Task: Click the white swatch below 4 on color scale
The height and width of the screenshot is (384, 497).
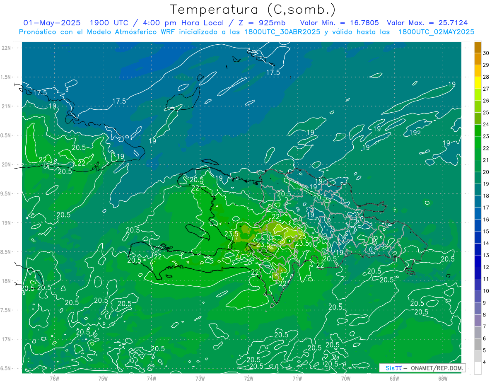Action: coord(478,368)
